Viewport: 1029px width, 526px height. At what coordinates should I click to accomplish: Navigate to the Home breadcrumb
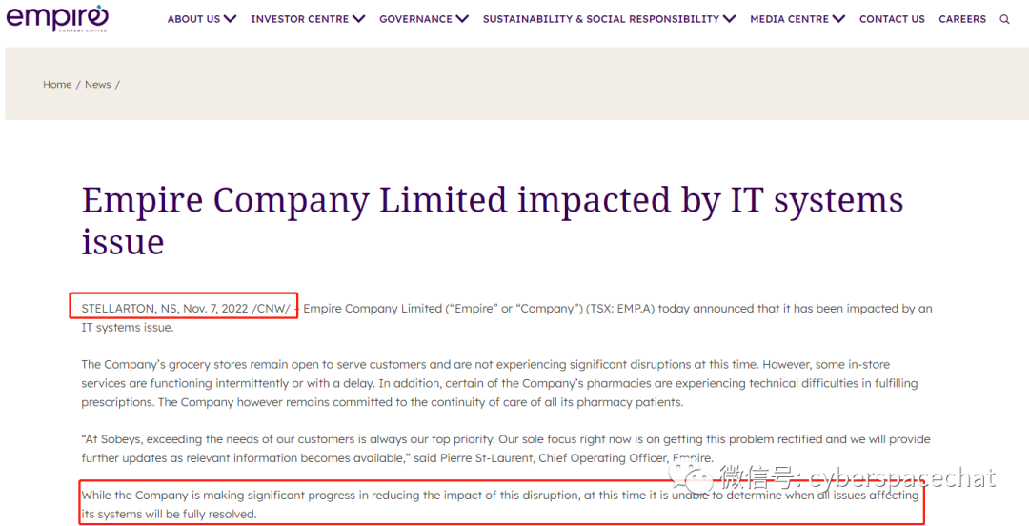pyautogui.click(x=56, y=85)
